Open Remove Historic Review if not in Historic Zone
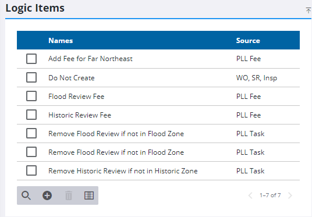This screenshot has height=217, width=312. click(123, 171)
